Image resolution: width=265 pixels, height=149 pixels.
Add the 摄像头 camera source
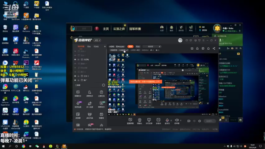[x=139, y=121]
